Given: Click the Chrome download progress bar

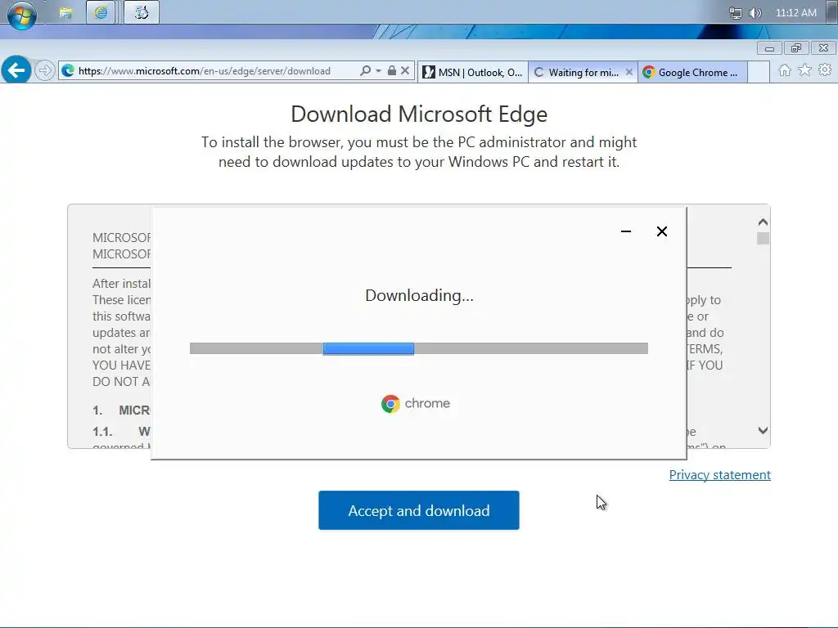Looking at the screenshot, I should point(418,348).
